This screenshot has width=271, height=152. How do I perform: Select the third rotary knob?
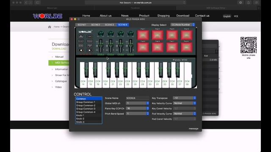(x=121, y=33)
